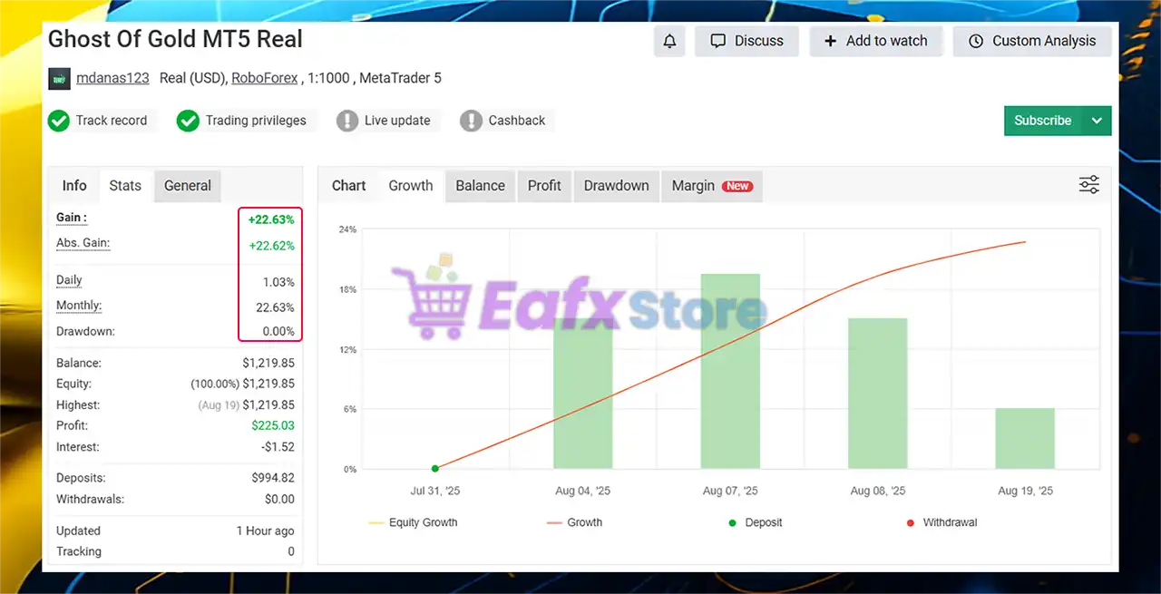Click the Withdrawals value "$0.00"
1161x594 pixels.
click(x=279, y=499)
